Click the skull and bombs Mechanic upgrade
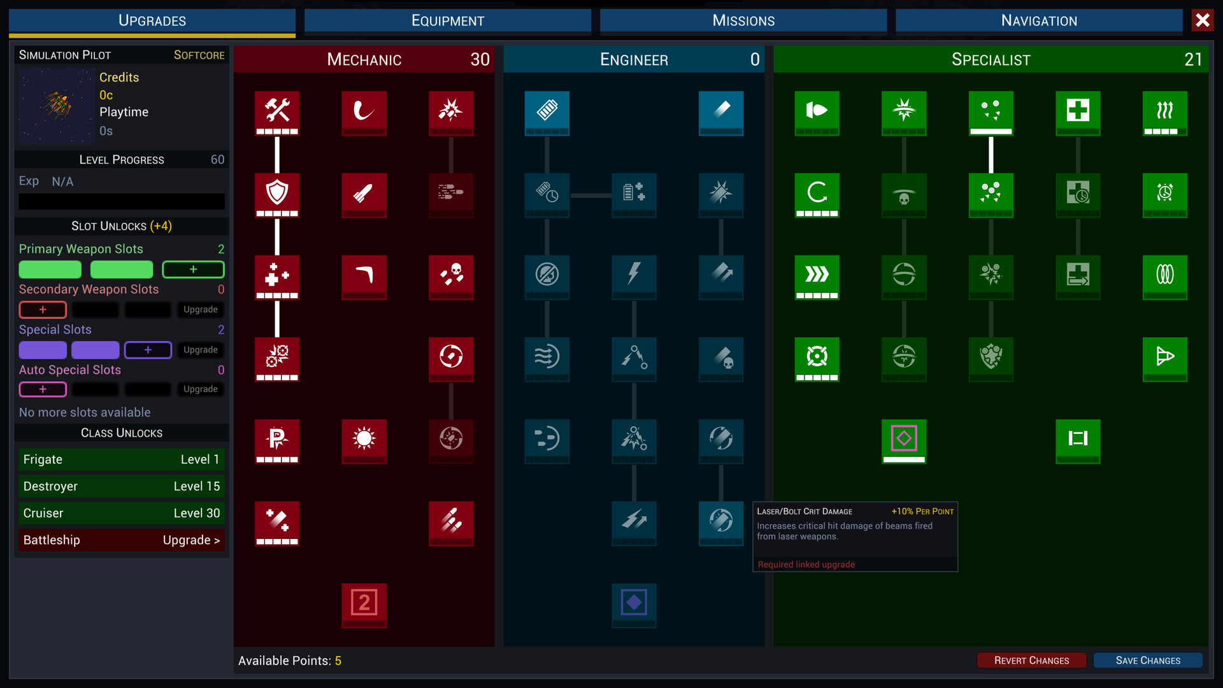 point(451,275)
